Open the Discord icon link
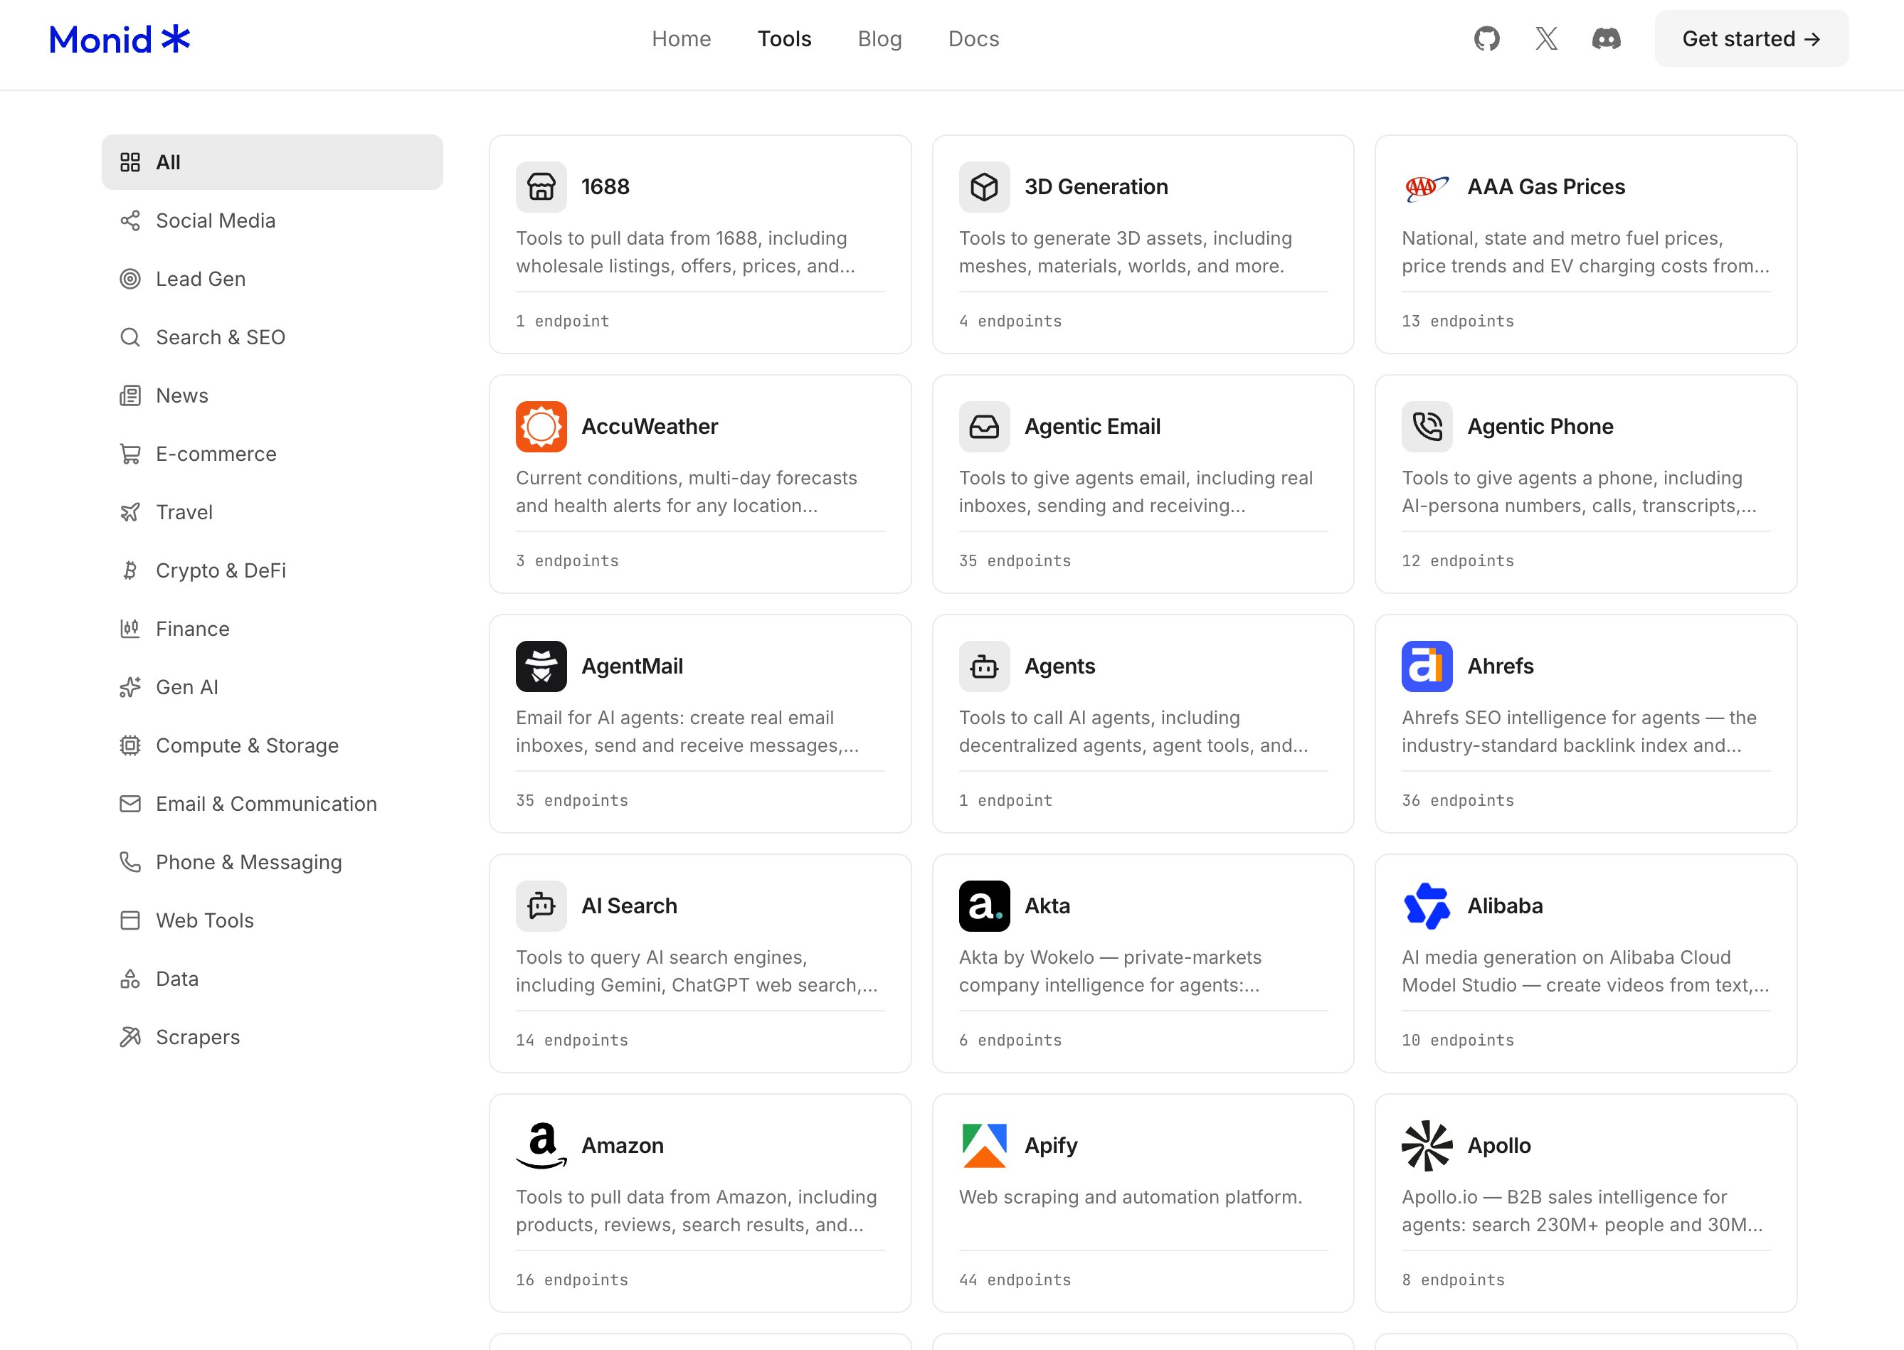 [x=1607, y=38]
